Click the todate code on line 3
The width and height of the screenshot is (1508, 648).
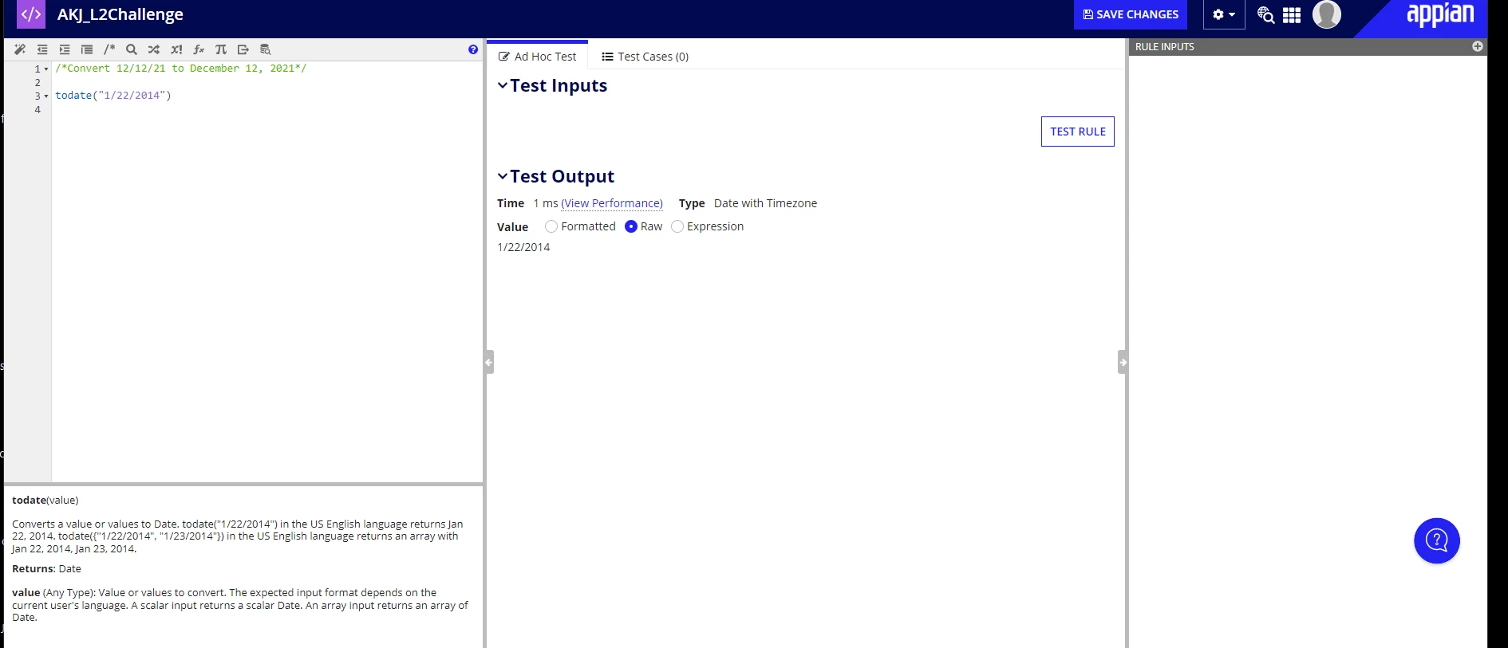click(x=113, y=96)
